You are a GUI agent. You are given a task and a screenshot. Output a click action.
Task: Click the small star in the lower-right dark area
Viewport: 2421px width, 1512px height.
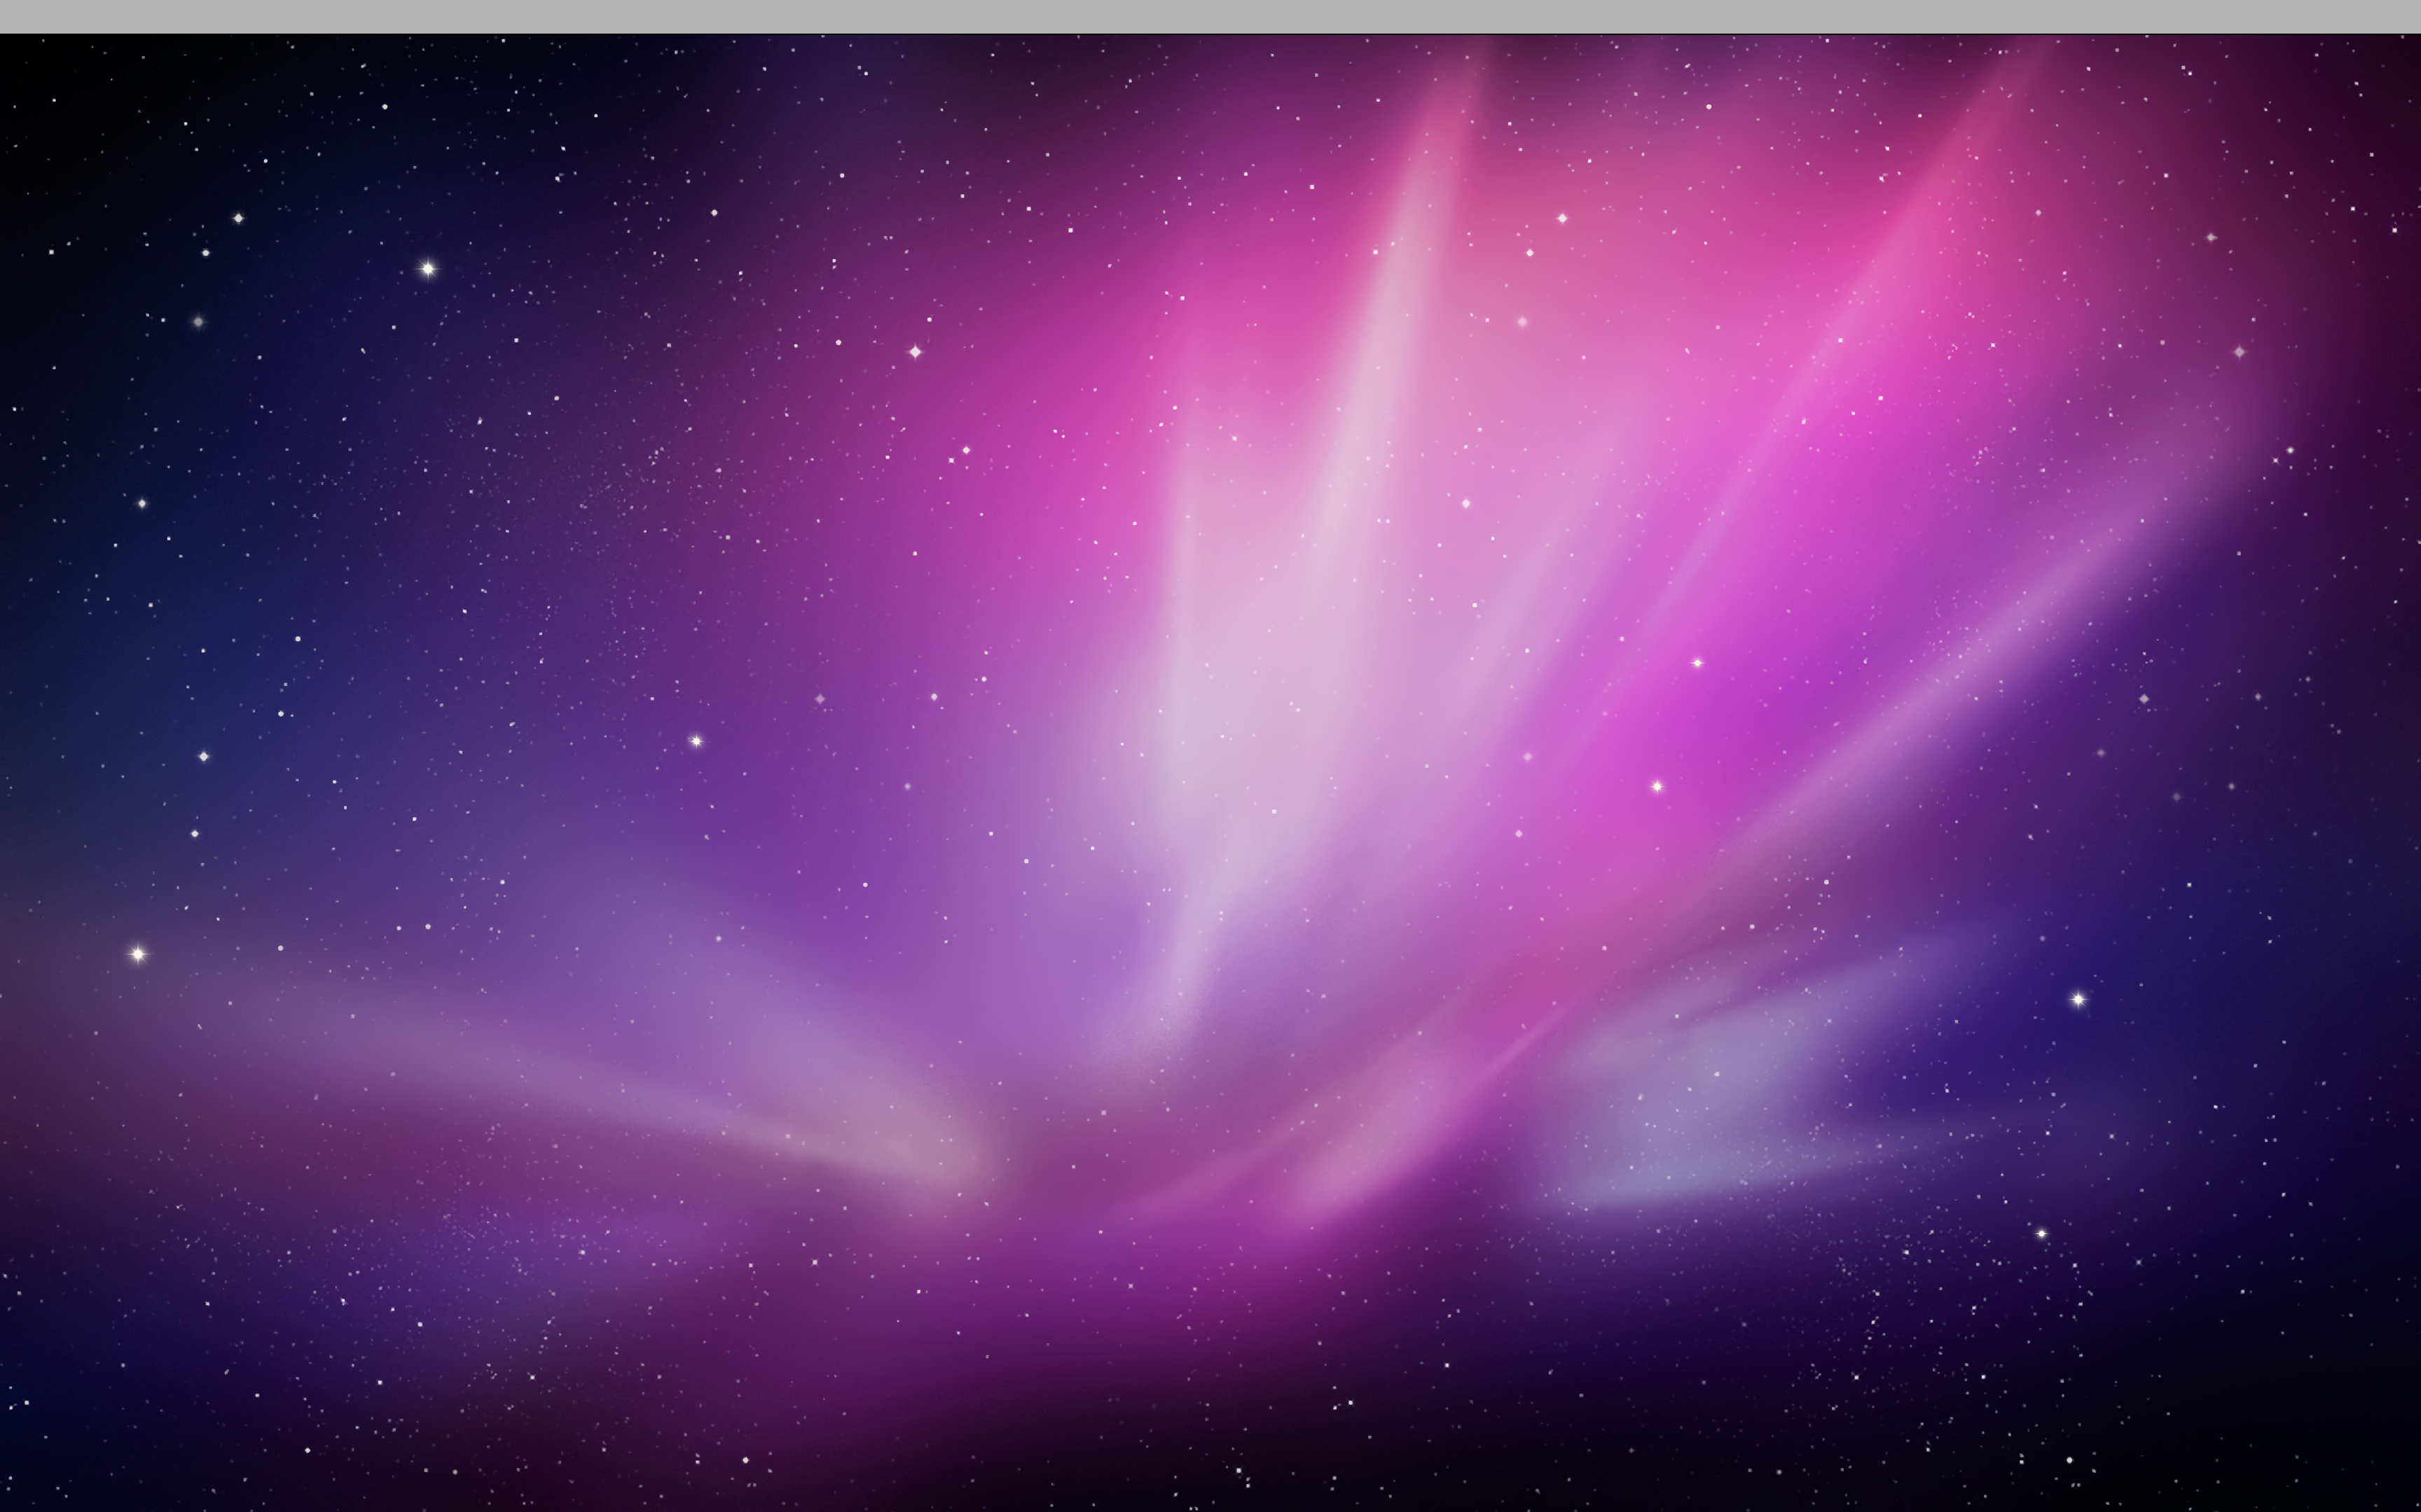pos(2041,1234)
